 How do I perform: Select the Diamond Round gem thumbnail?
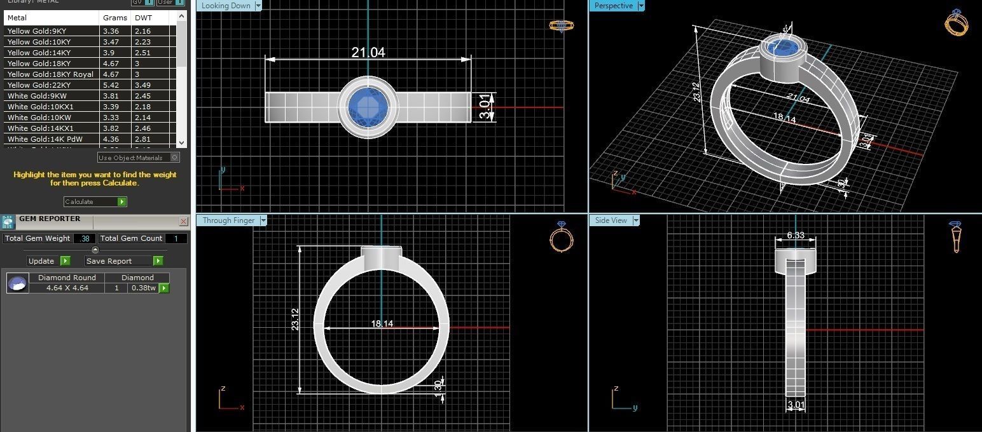(18, 283)
